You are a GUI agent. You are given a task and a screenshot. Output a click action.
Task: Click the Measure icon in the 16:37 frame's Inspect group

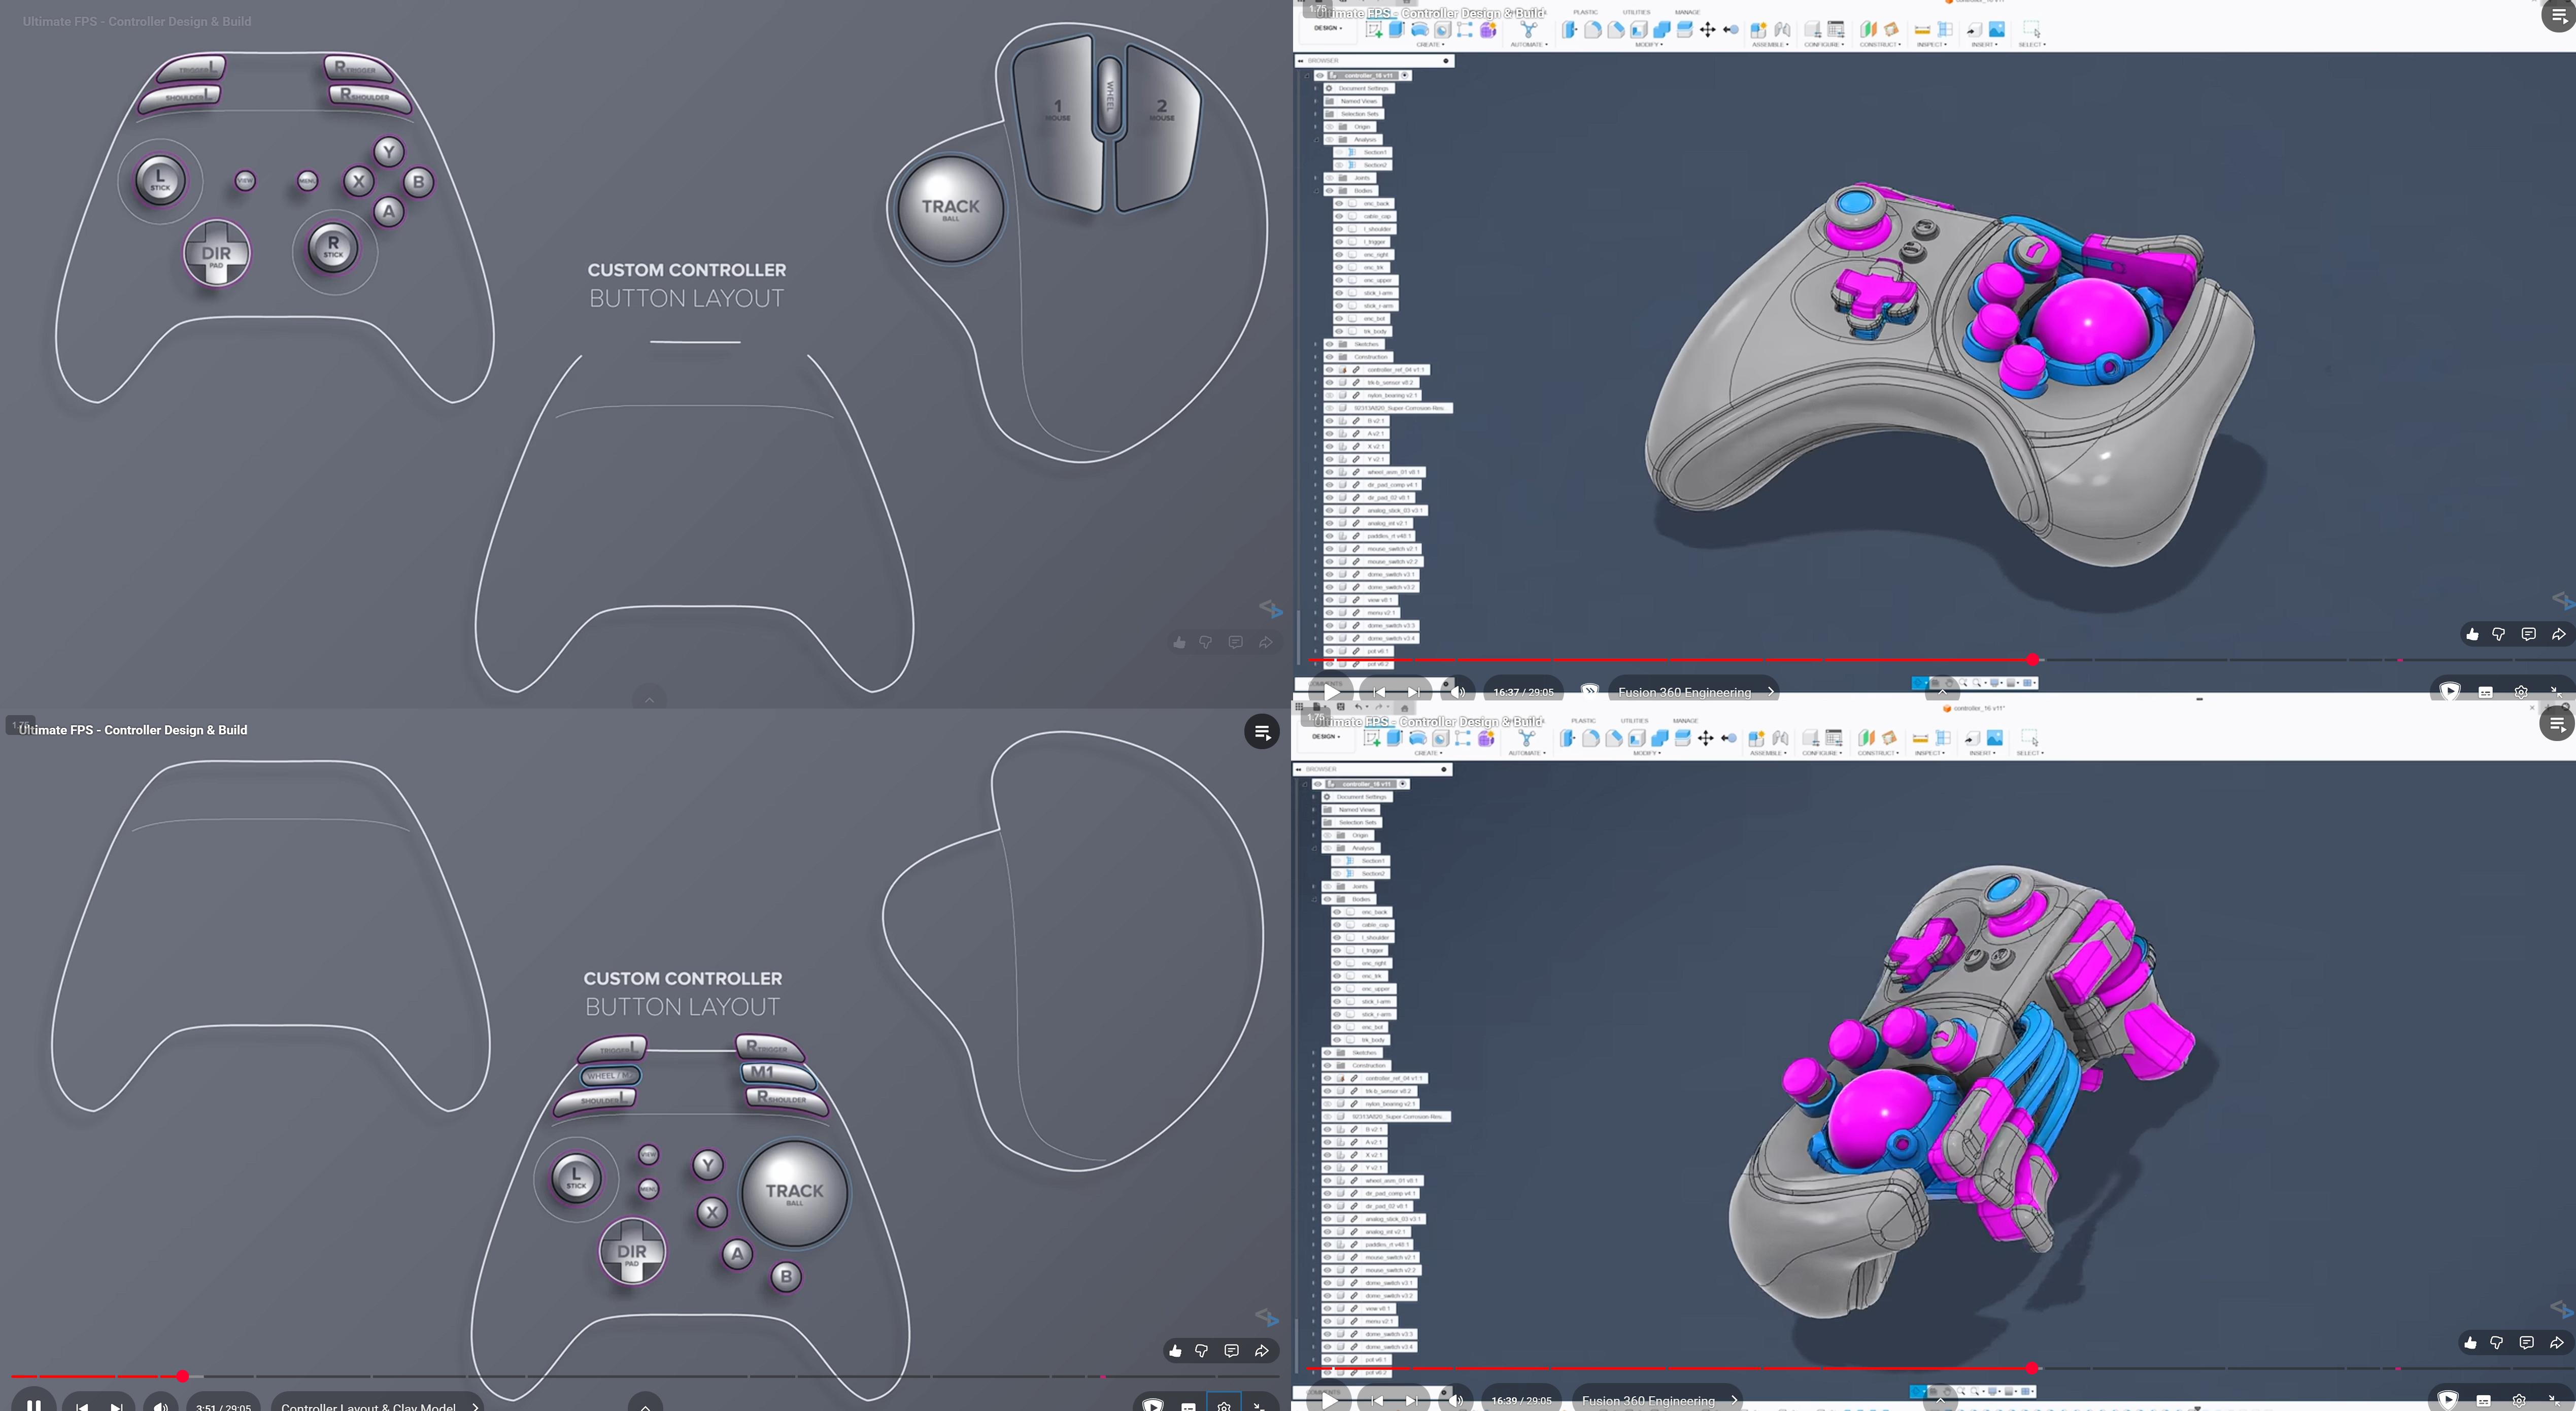coord(1922,30)
